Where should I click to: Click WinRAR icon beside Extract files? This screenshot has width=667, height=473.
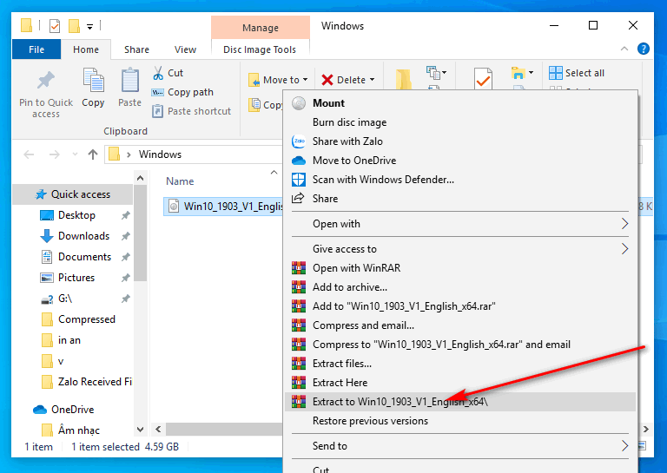pos(299,364)
